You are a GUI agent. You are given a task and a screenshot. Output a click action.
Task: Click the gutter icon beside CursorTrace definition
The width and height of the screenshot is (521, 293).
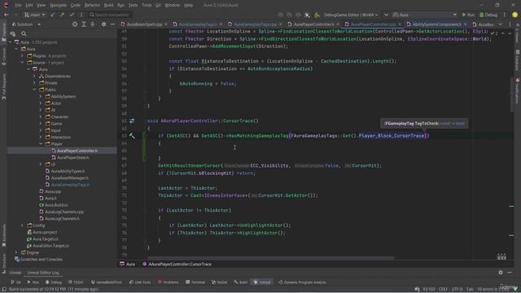[x=132, y=121]
